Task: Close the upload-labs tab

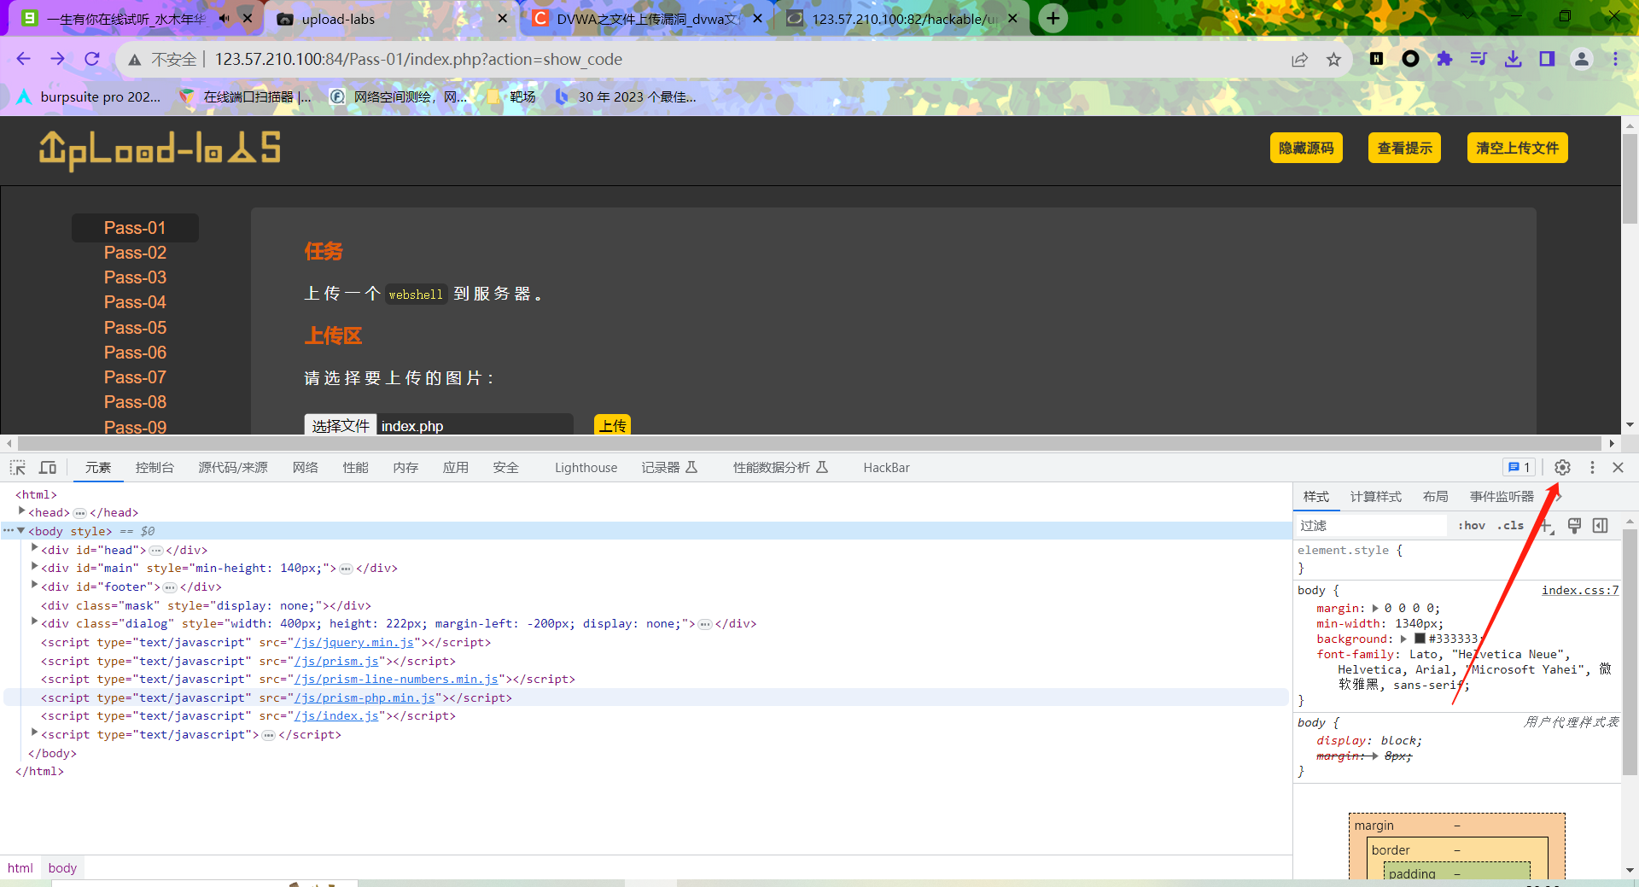Action: point(502,18)
